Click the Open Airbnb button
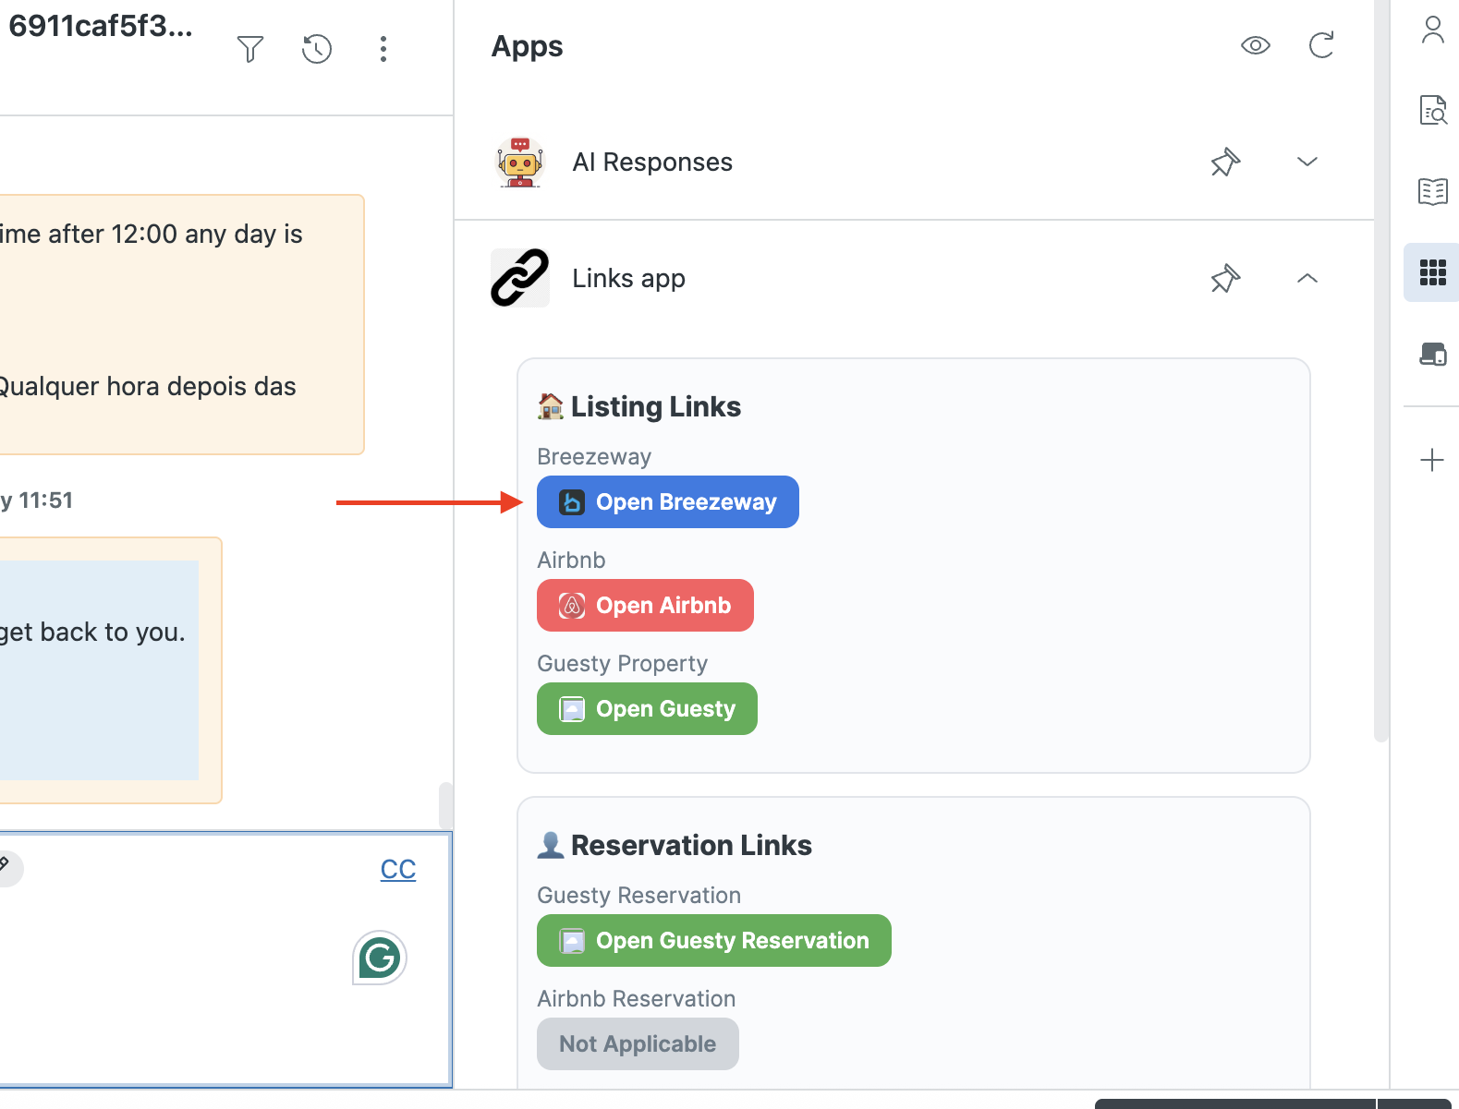 click(645, 606)
